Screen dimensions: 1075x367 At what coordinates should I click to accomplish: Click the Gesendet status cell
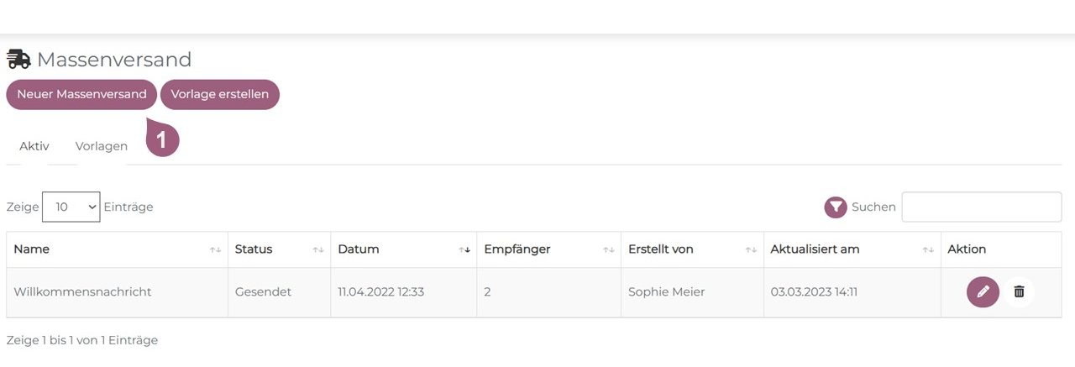click(263, 292)
